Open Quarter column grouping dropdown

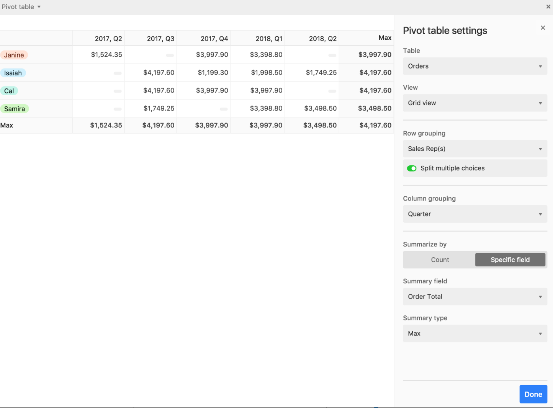pos(474,214)
